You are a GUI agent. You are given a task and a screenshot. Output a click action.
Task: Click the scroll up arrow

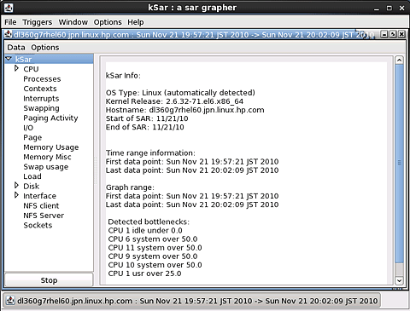(x=399, y=60)
